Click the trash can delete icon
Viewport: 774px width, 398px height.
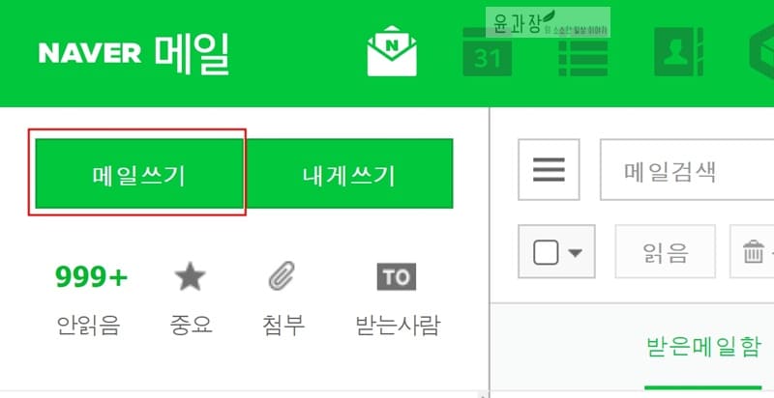point(754,251)
